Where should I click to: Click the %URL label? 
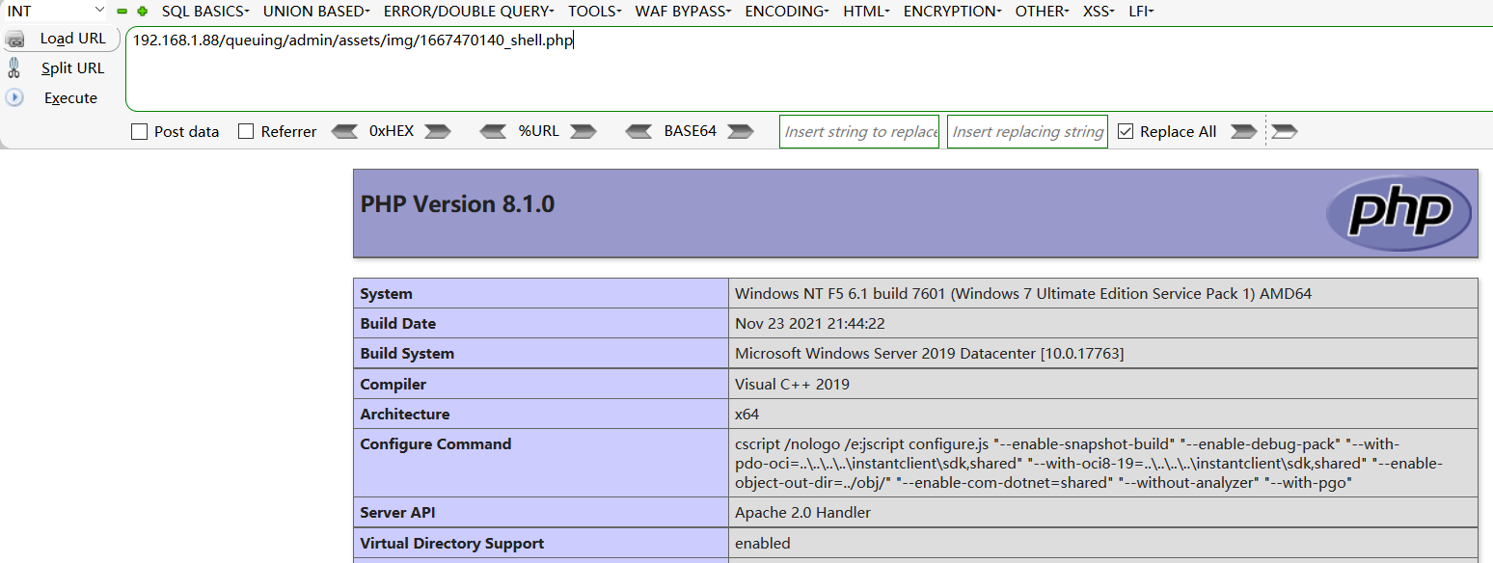[538, 131]
